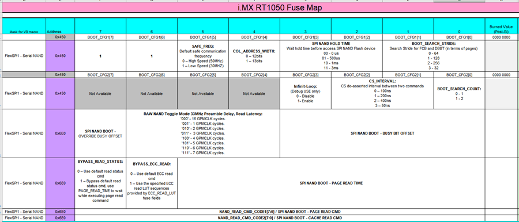Select the SPI NAND BOOT - BUSY BIT OFFSET cell

pyautogui.click(x=383, y=133)
